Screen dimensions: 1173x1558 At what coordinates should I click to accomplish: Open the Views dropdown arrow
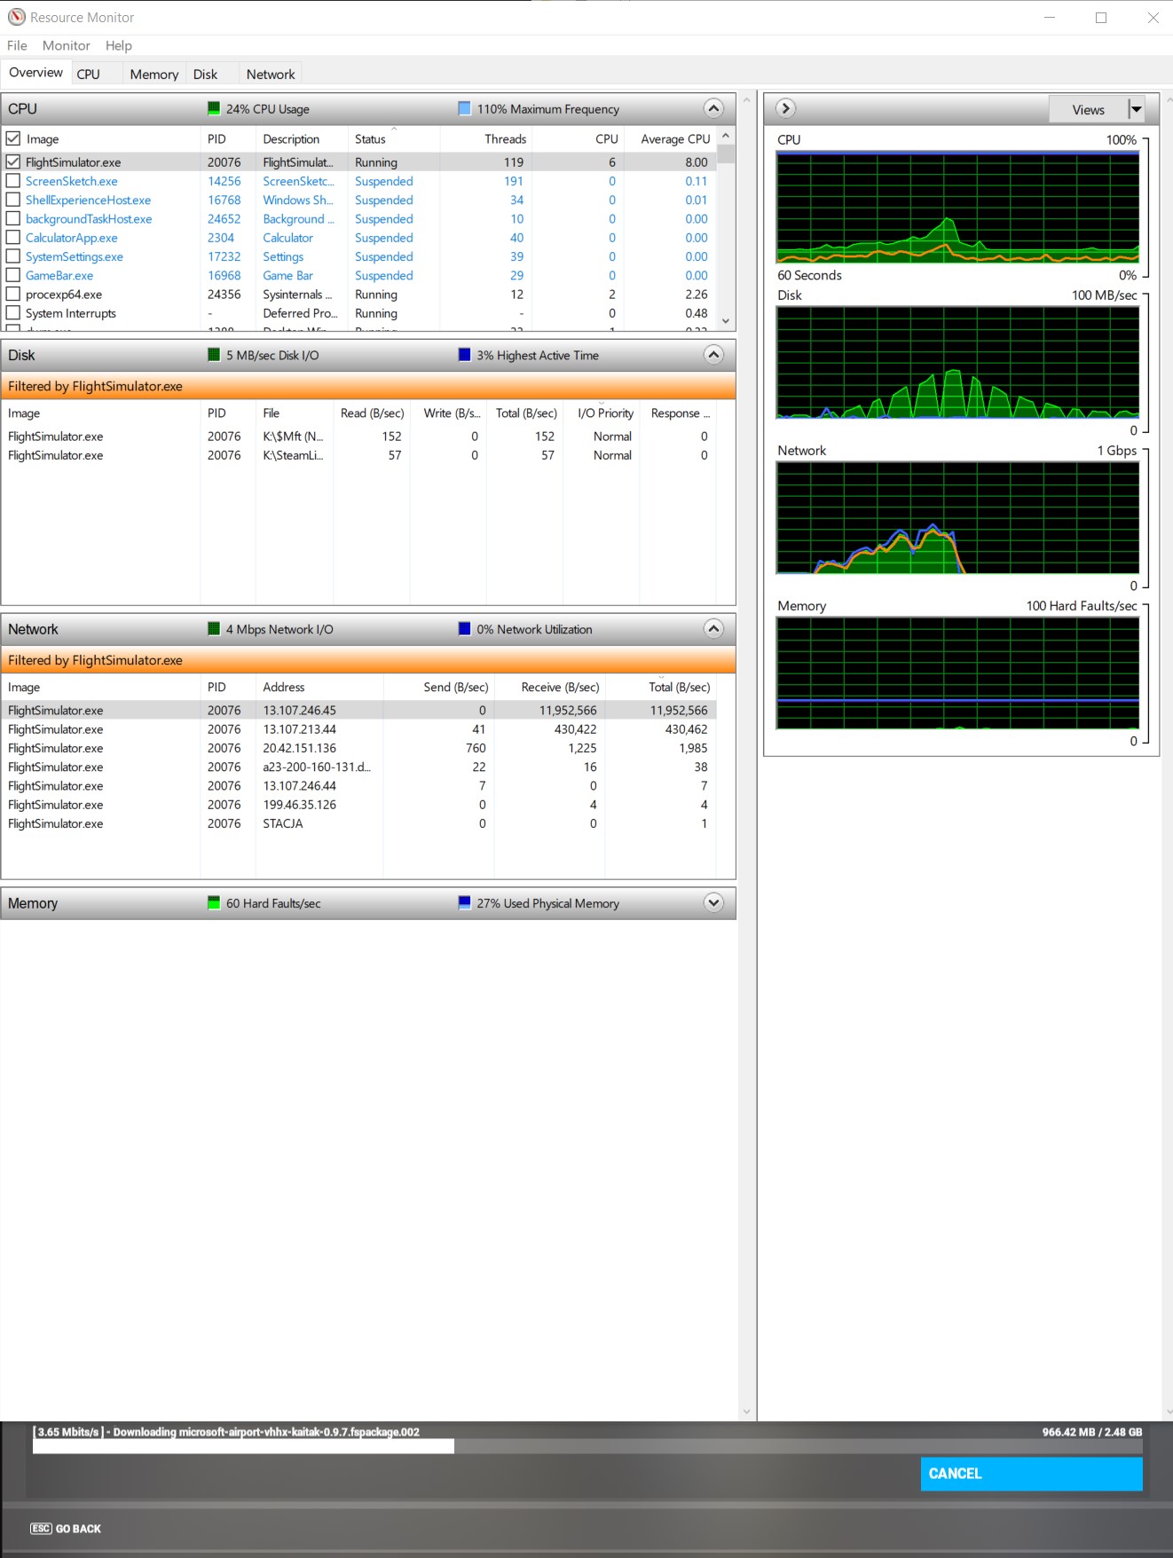tap(1136, 109)
